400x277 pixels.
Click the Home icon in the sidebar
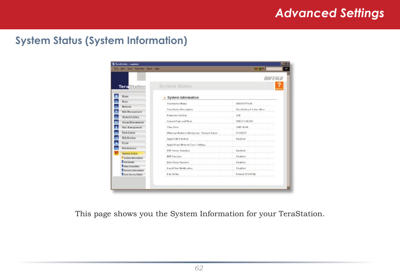116,96
